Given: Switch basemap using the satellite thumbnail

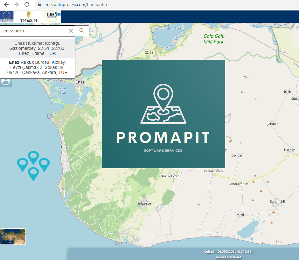Looking at the screenshot, I should (13, 237).
